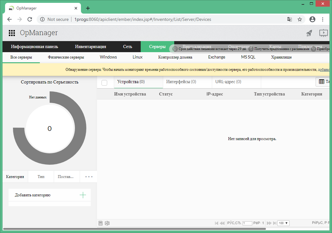The image size is (332, 233).
Task: Go to previous page double arrow
Action: pyautogui.click(x=222, y=223)
